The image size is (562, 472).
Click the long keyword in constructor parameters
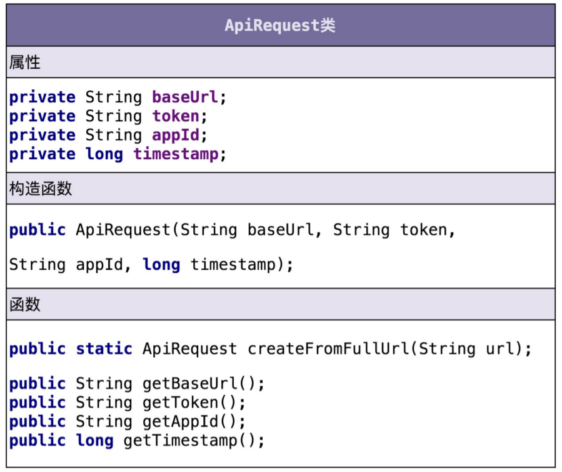(161, 264)
